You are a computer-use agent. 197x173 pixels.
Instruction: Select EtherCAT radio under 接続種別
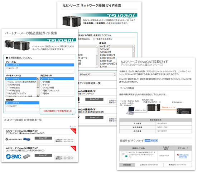pos(7,106)
